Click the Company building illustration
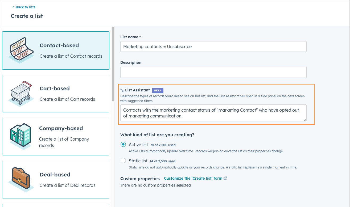Viewport: 350px width, 207px height. [x=21, y=136]
